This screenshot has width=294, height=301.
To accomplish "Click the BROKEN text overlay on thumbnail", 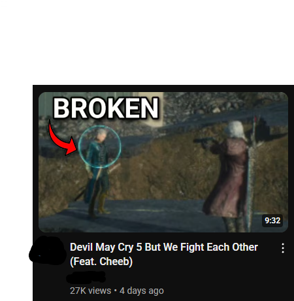I will (x=106, y=108).
